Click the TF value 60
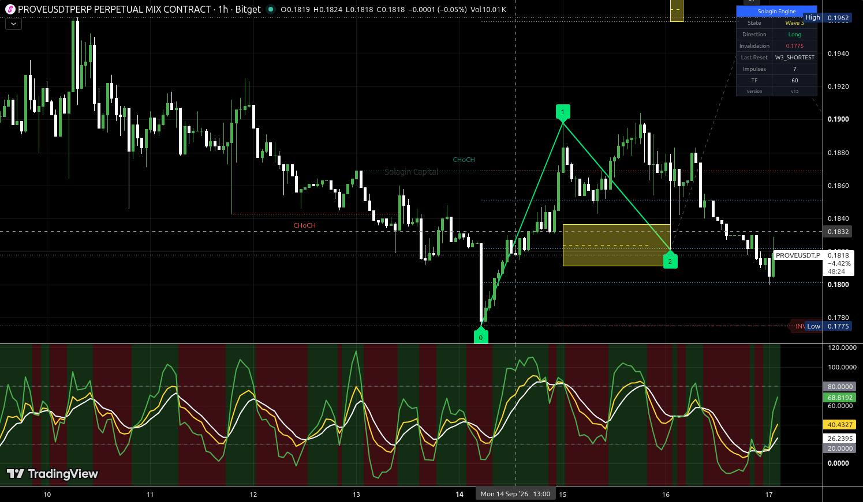863x502 pixels. [794, 81]
